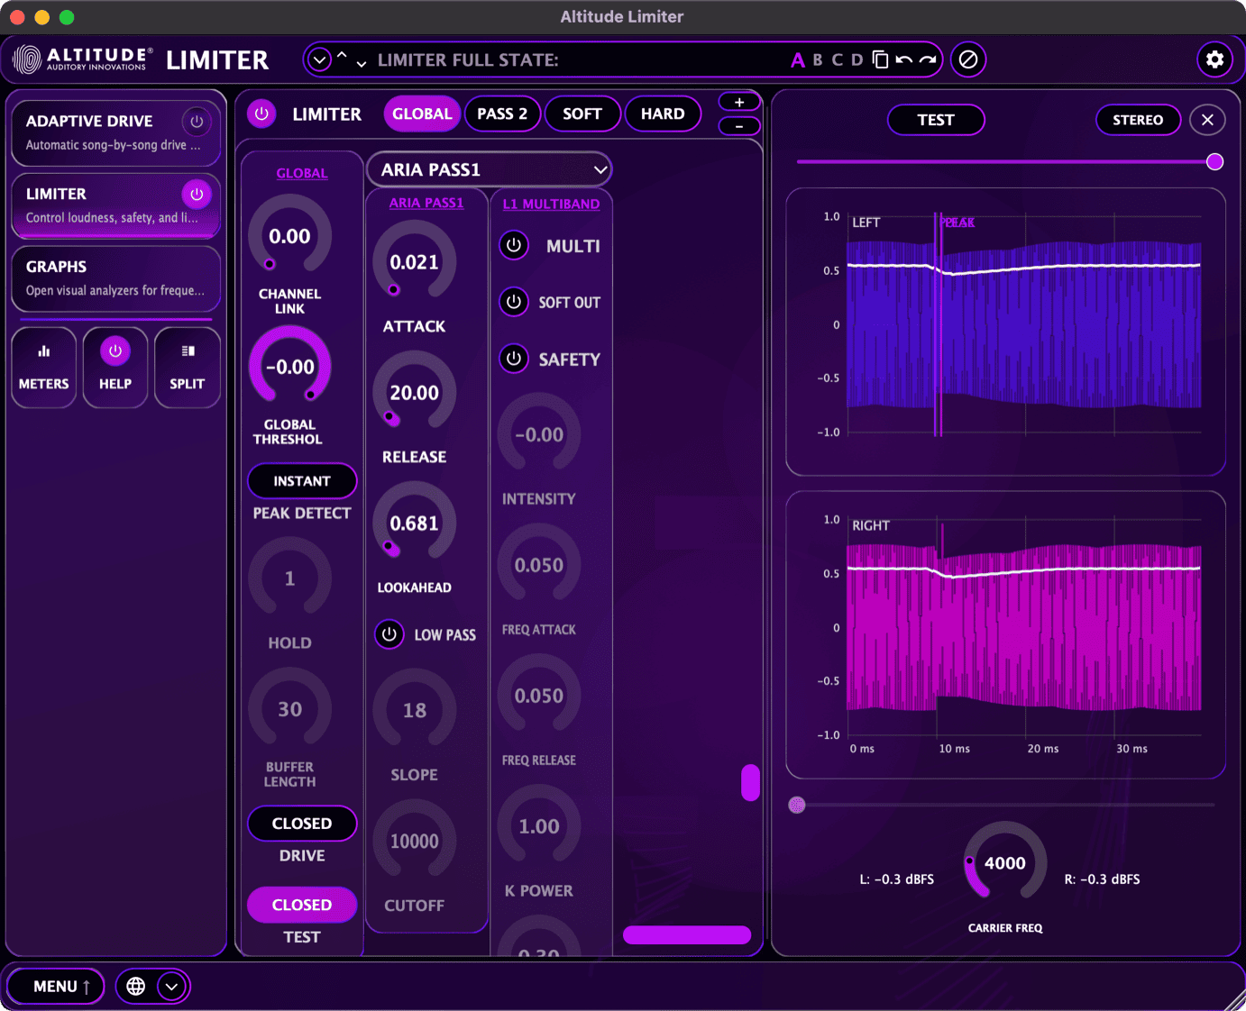Switch to the Global tab
The width and height of the screenshot is (1246, 1011).
[x=422, y=114]
